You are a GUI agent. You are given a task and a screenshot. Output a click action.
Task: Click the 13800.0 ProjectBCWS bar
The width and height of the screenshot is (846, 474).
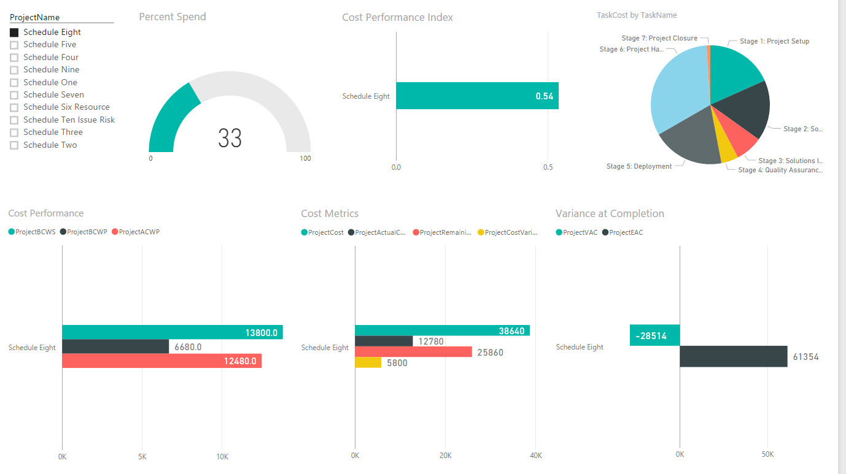pyautogui.click(x=172, y=331)
